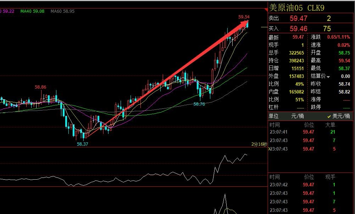Click the 2分16秒 candle countdown
This screenshot has width=355, height=214.
coord(259,144)
